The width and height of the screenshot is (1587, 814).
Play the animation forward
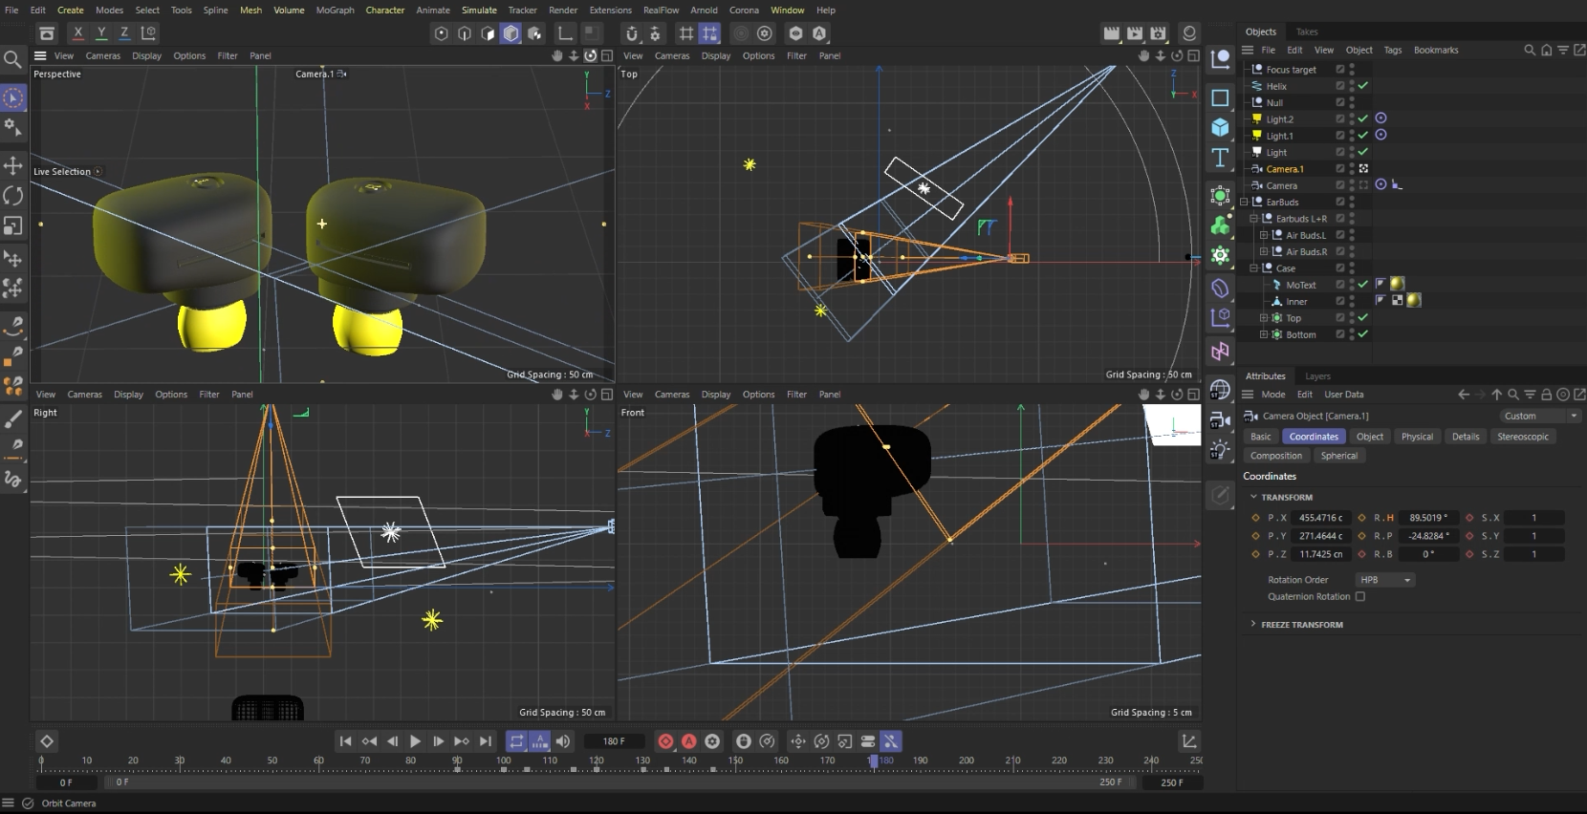[415, 741]
